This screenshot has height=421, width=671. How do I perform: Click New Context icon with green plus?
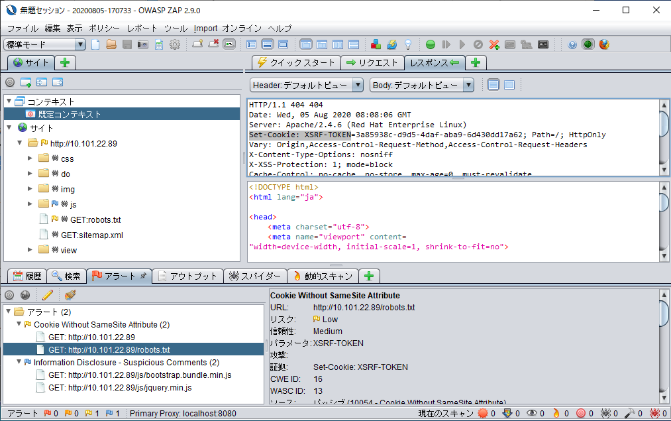pyautogui.click(x=26, y=82)
